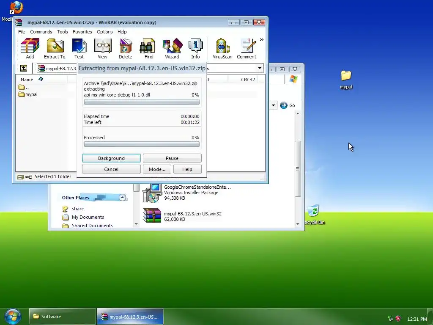Select the parent '..' folder entry
The width and height of the screenshot is (433, 325).
pos(24,87)
